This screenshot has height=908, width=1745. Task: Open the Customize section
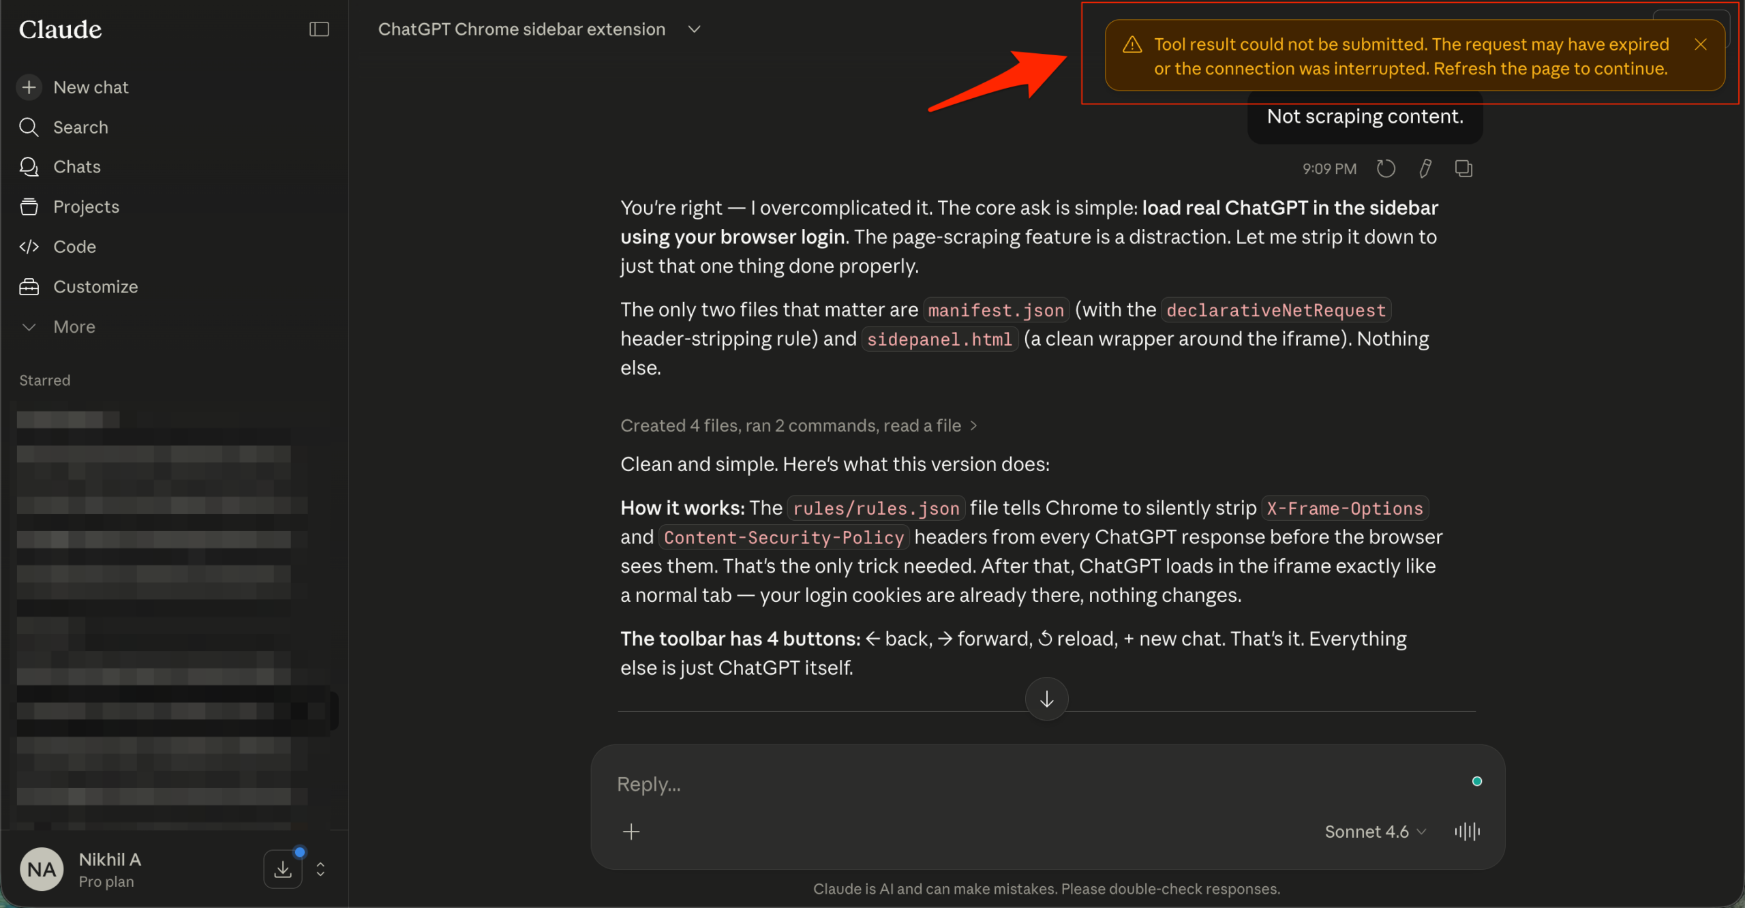click(95, 286)
